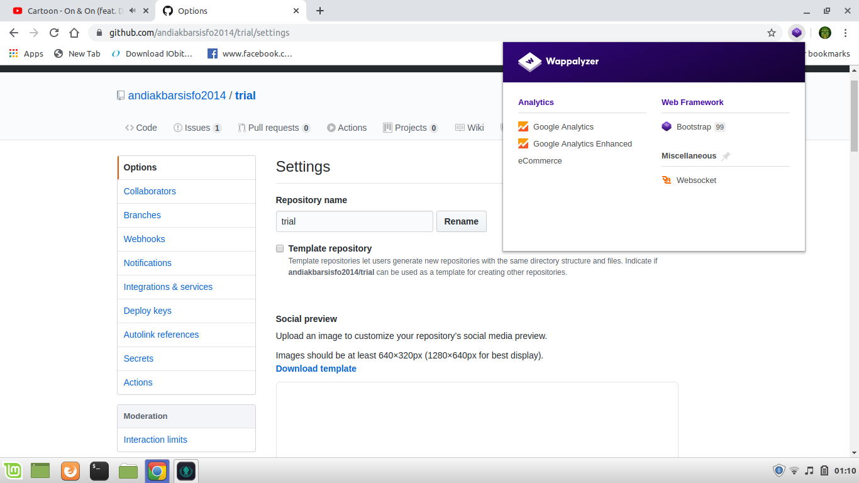
Task: Open Notifications settings
Action: coord(186,263)
